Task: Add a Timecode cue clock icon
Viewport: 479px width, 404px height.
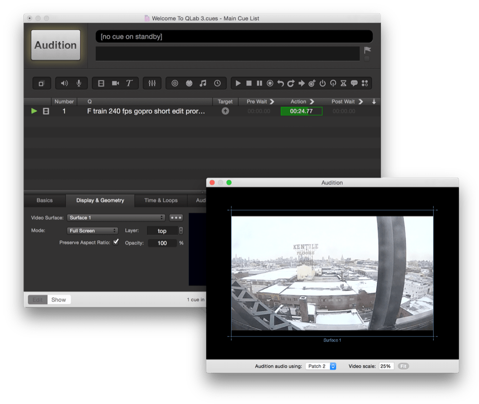Action: point(218,83)
